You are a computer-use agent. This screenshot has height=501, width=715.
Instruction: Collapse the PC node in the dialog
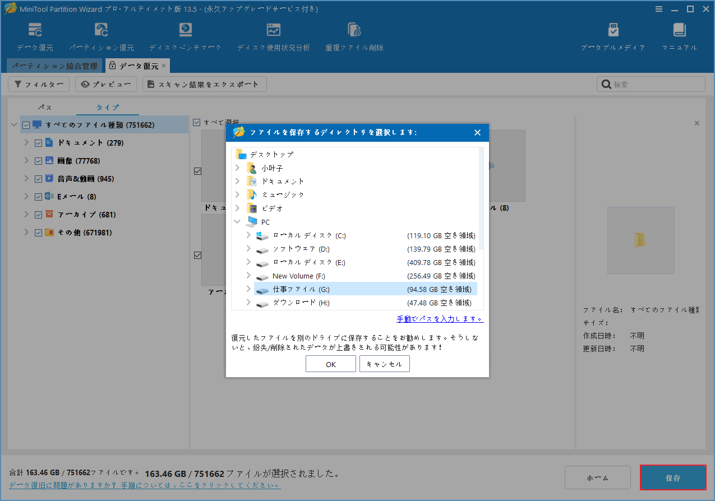point(237,221)
